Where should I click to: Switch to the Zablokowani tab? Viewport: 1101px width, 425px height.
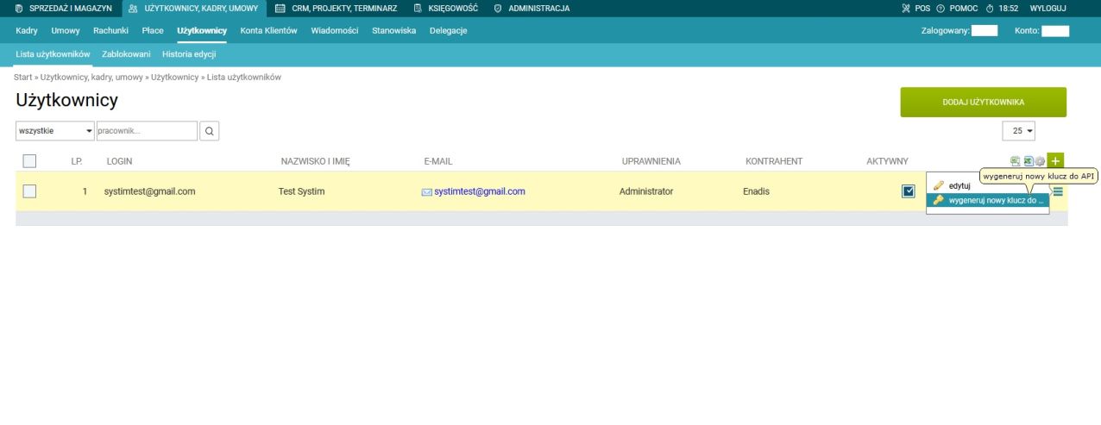point(126,54)
